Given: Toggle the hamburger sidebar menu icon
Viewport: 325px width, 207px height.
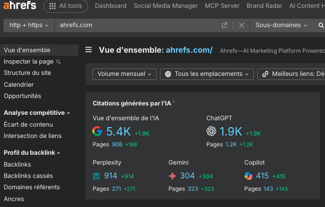Looking at the screenshot, I should coord(88,50).
